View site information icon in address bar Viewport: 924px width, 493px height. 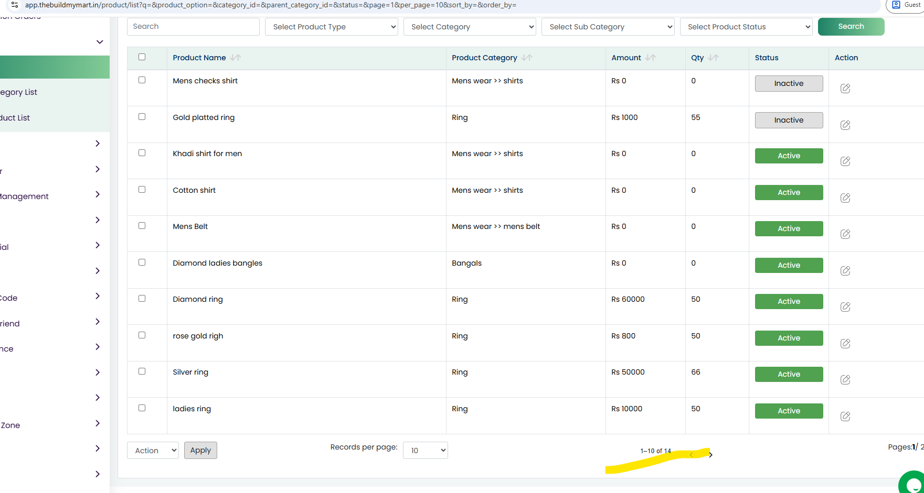(15, 5)
